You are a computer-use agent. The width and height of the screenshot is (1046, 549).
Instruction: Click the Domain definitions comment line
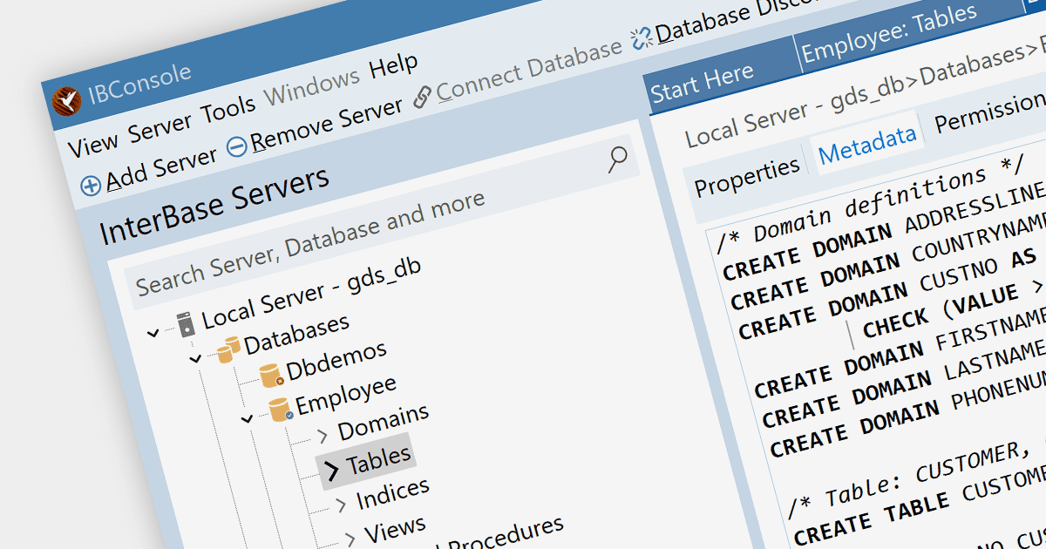point(870,205)
